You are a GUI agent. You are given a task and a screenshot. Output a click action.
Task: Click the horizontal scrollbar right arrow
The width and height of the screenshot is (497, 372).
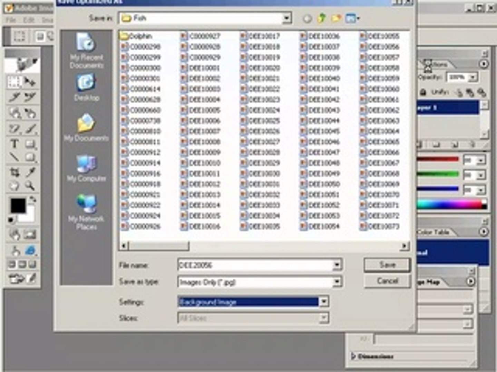(x=405, y=246)
